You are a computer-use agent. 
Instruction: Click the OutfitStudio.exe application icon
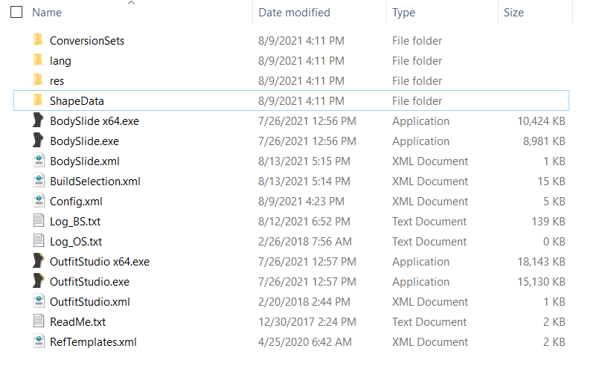click(x=38, y=280)
